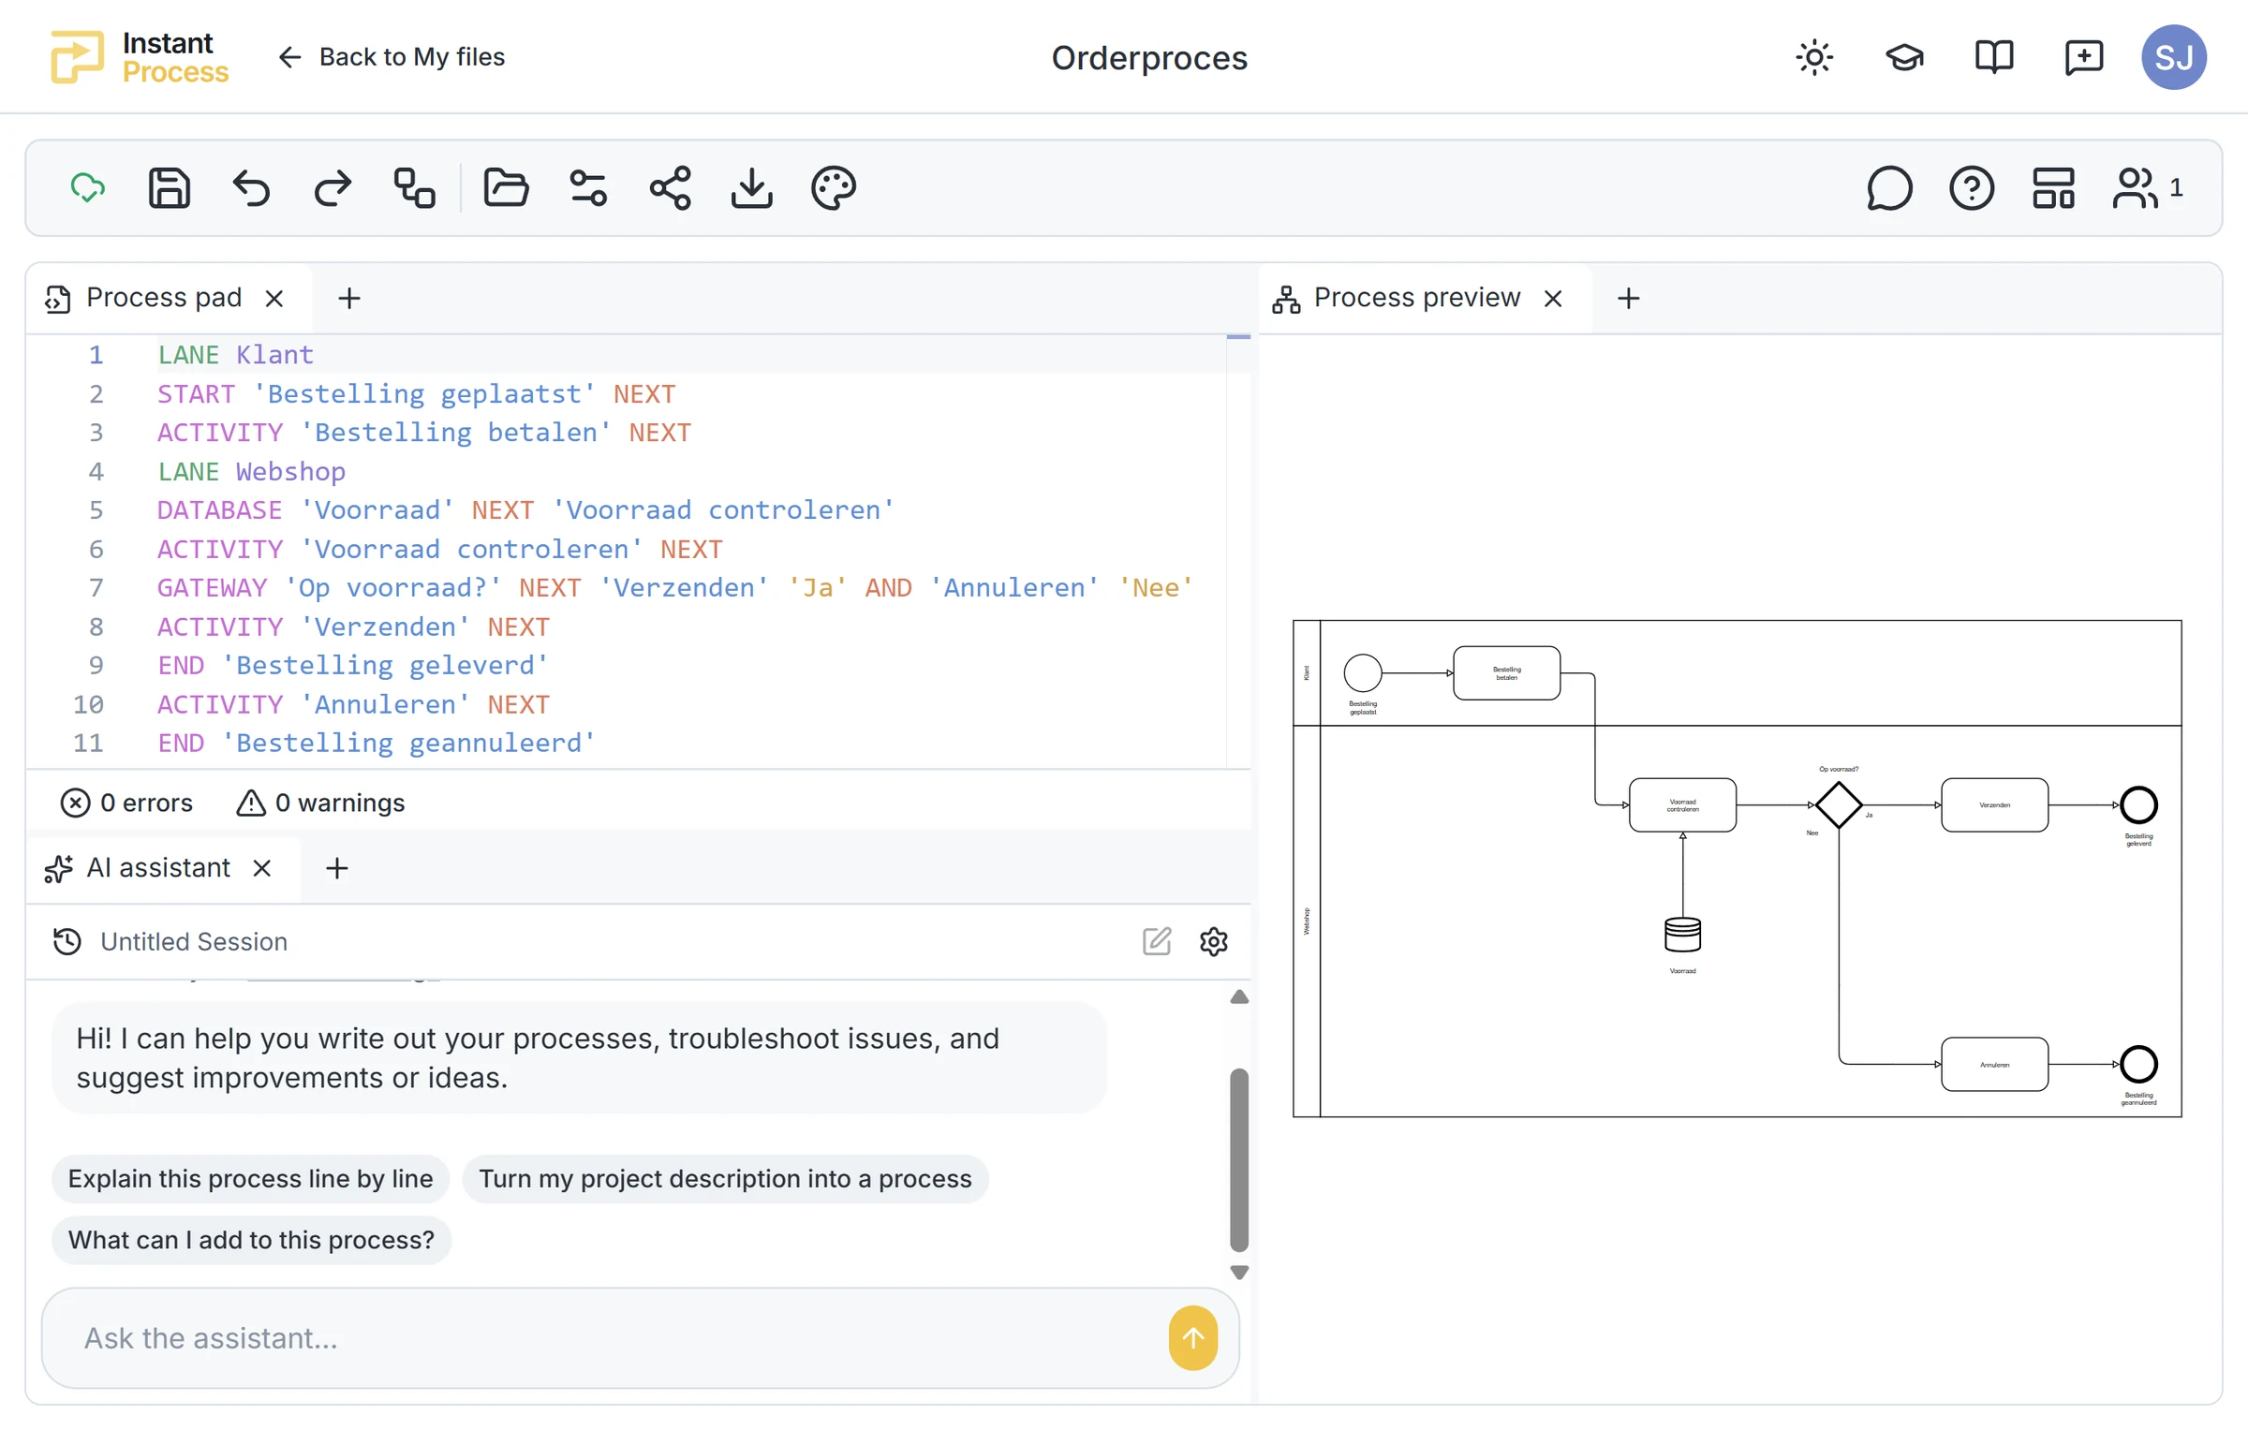Redo the last undone edit

pos(333,188)
